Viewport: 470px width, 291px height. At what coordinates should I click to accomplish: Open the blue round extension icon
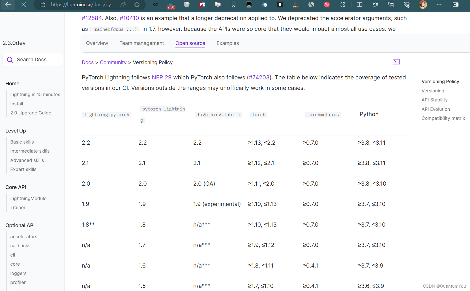[265, 5]
